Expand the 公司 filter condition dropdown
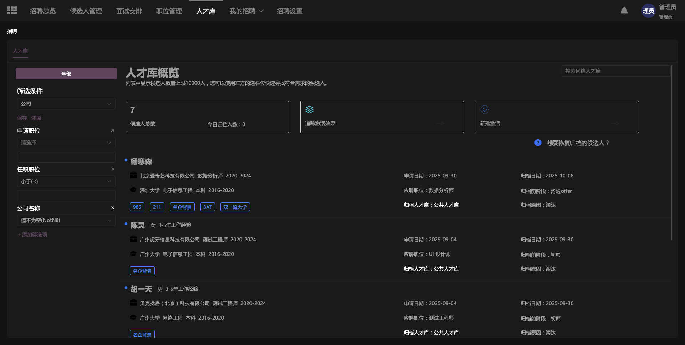The width and height of the screenshot is (685, 345). (66, 104)
